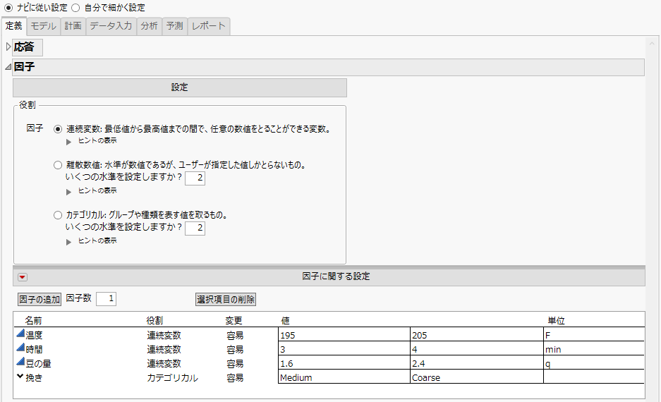Image resolution: width=661 pixels, height=402 pixels.
Task: Click the 設定 button
Action: [180, 87]
